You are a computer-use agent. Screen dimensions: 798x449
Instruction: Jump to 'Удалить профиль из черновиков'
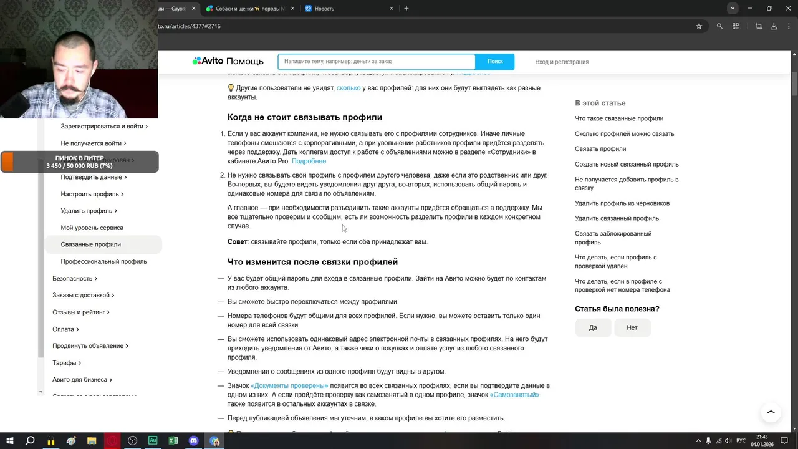(x=622, y=203)
